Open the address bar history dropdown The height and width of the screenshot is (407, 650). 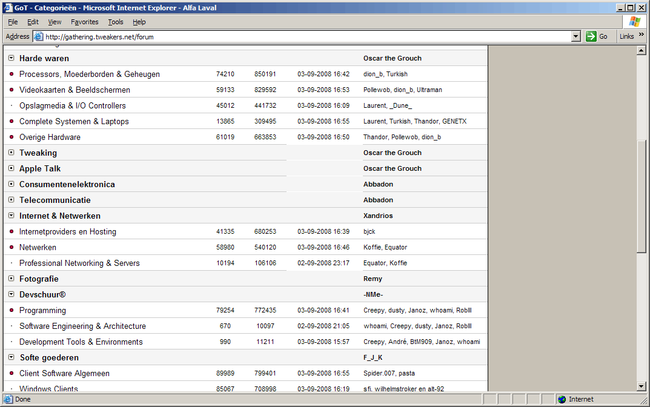575,36
